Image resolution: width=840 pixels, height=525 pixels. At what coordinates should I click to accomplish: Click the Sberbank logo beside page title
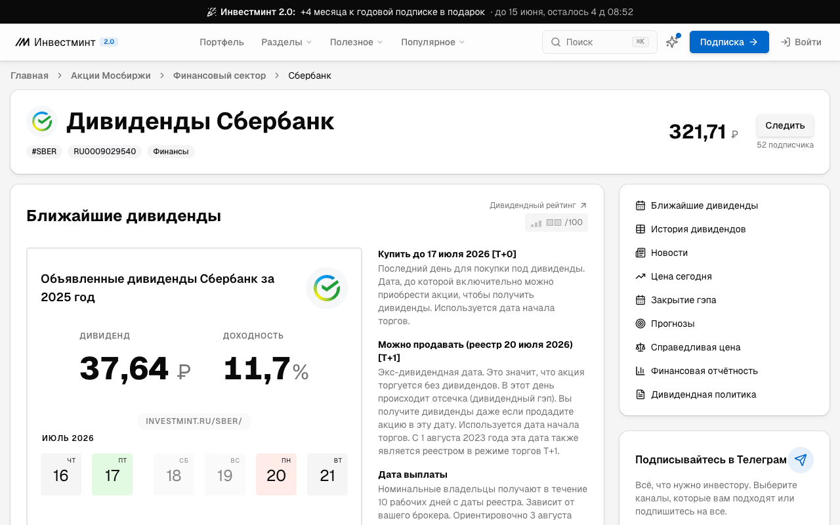pyautogui.click(x=42, y=121)
